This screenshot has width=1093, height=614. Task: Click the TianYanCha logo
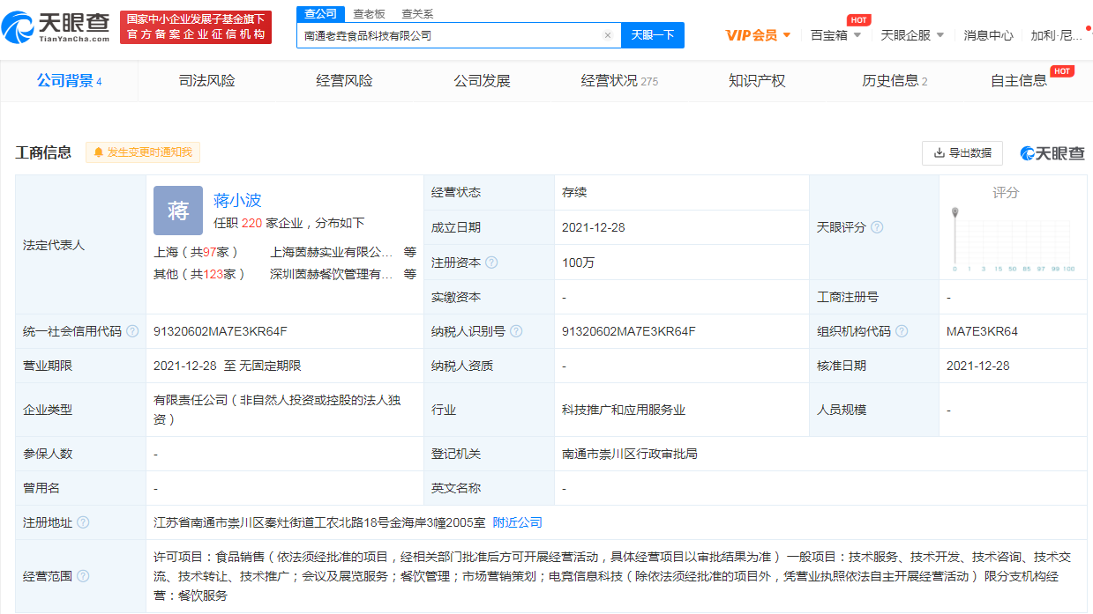[x=56, y=27]
